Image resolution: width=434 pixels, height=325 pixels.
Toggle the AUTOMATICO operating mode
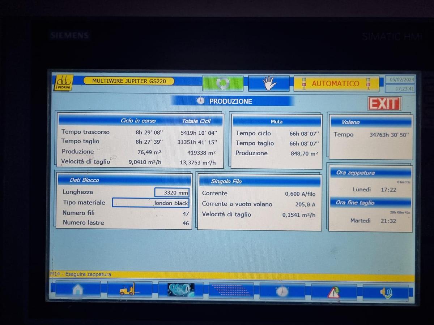point(337,83)
